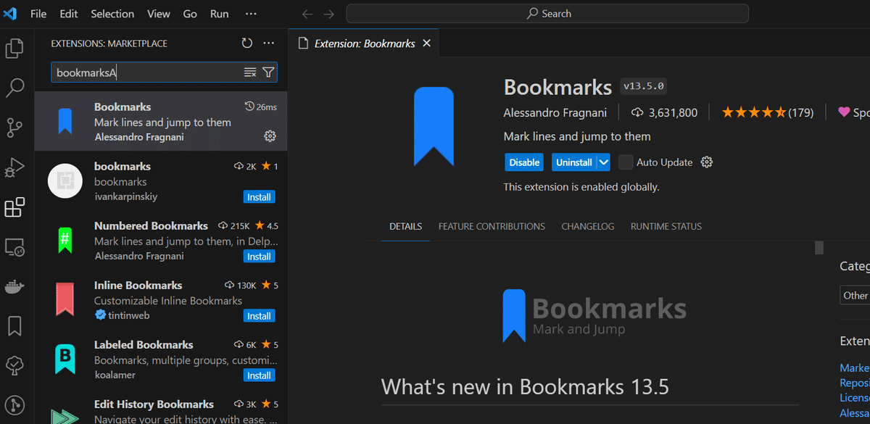Install Labeled Bookmarks extension
The image size is (870, 424).
(x=259, y=375)
